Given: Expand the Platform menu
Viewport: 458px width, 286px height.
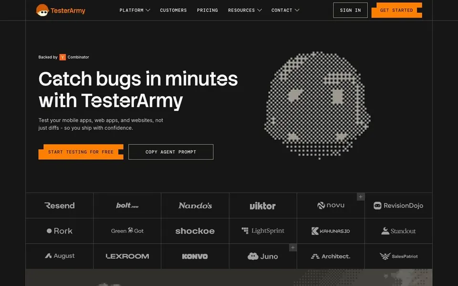Looking at the screenshot, I should coord(135,10).
